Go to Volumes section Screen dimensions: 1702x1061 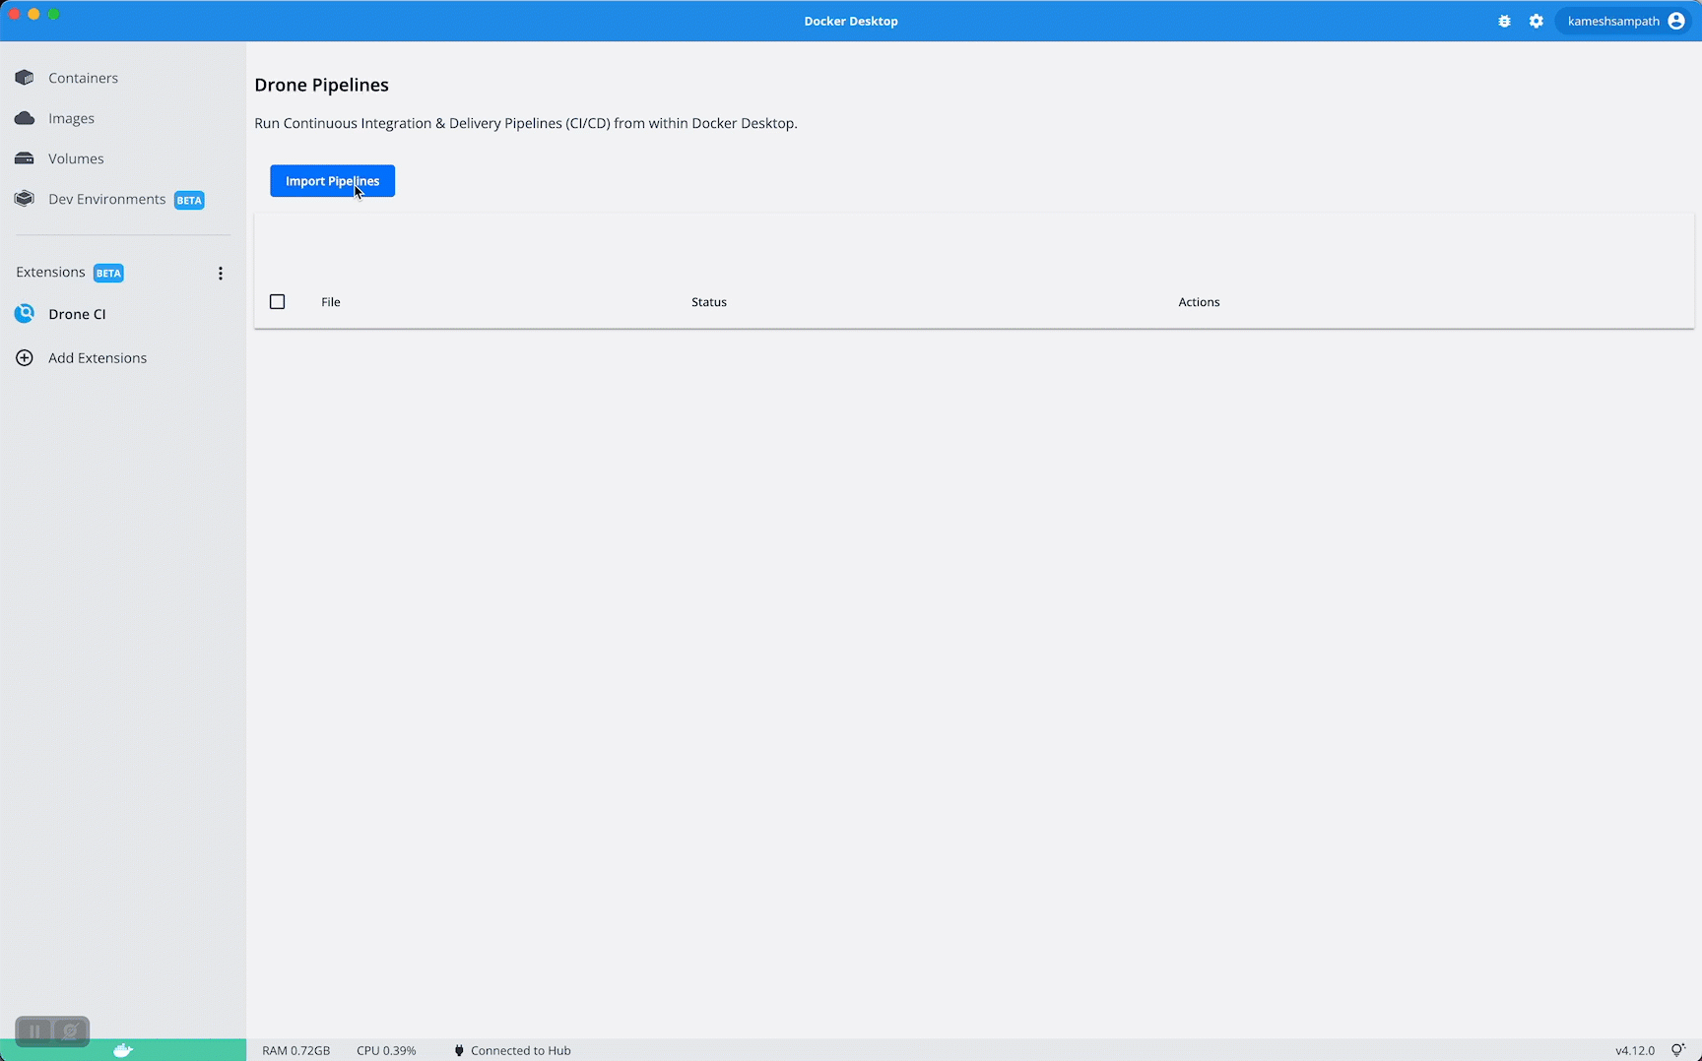point(76,158)
